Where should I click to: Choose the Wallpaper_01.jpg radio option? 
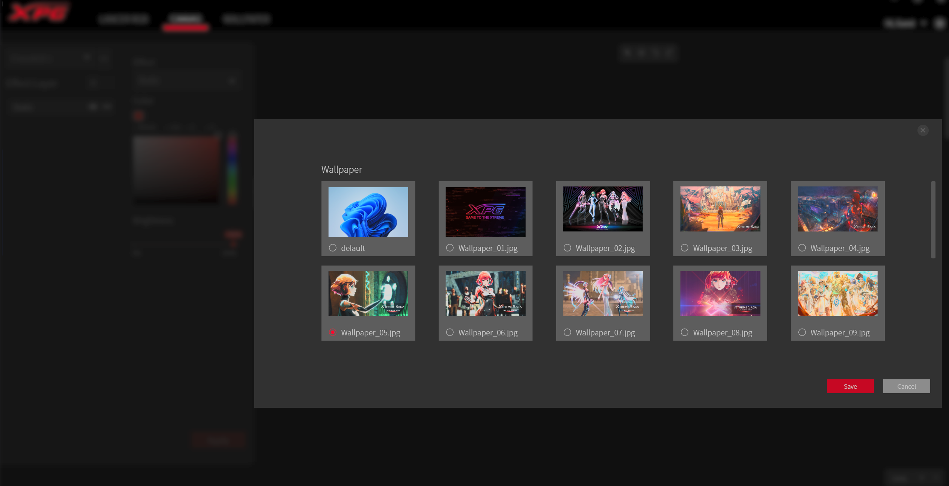click(x=450, y=248)
